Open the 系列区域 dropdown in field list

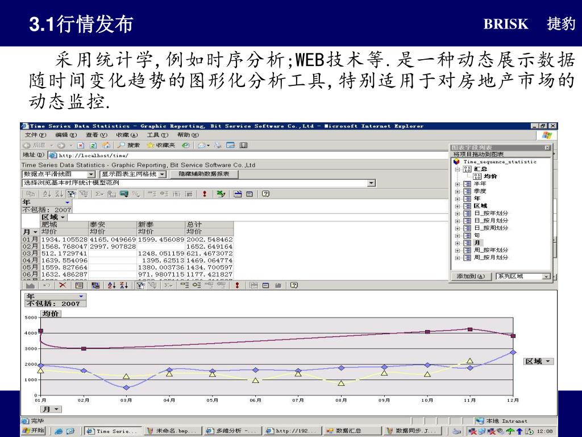(x=546, y=277)
